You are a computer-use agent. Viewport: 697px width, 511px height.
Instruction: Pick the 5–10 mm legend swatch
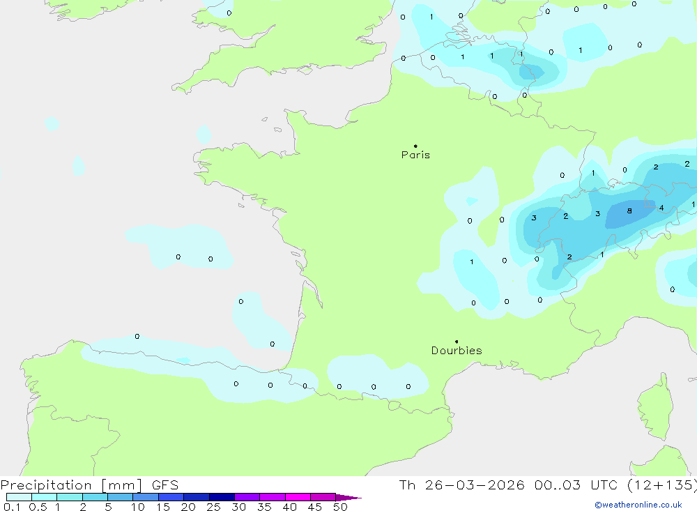coord(120,497)
